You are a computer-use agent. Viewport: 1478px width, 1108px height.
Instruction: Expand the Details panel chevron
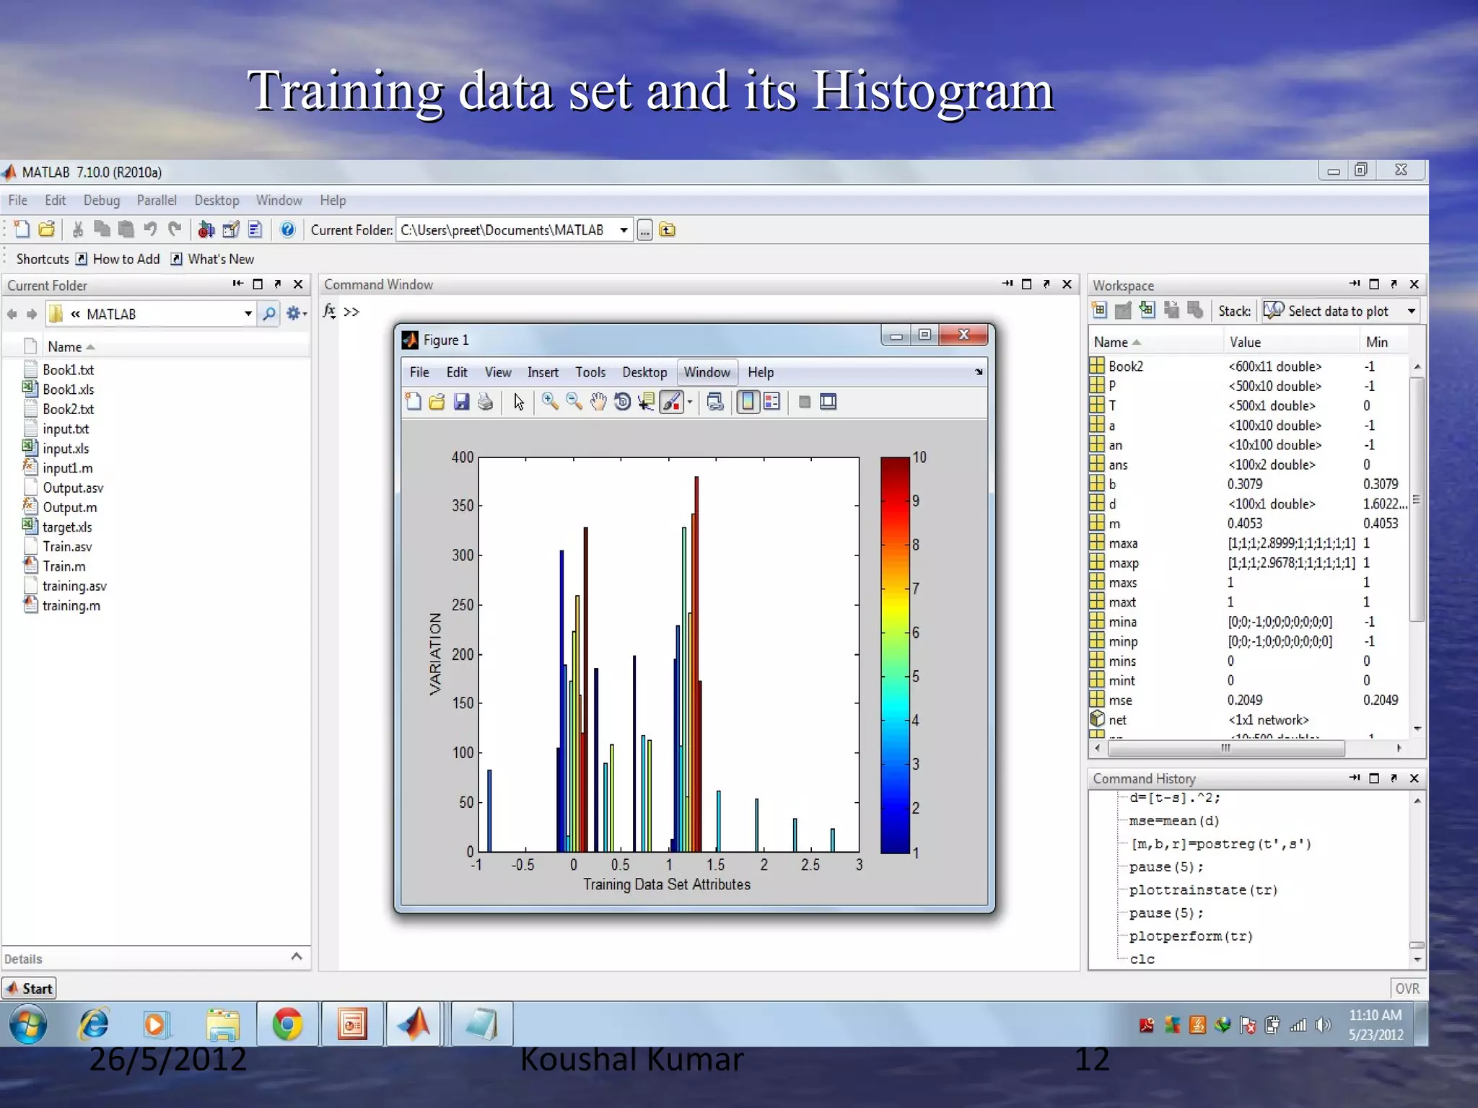point(296,957)
